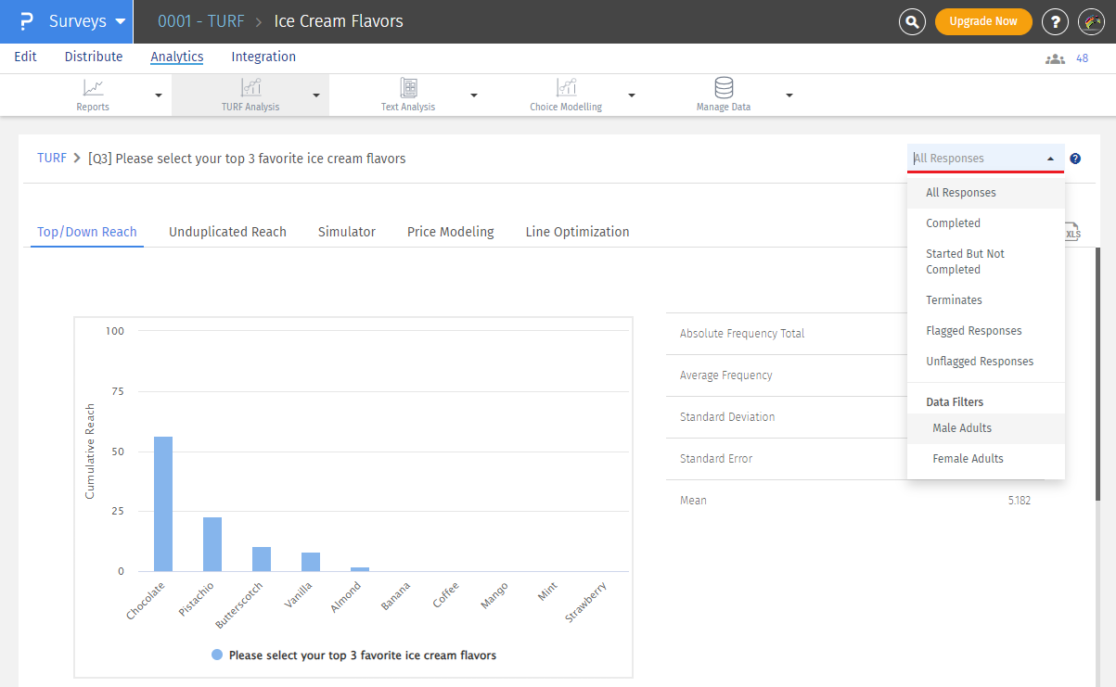The height and width of the screenshot is (687, 1116).
Task: Open the Line Optimization tab
Action: 577,232
